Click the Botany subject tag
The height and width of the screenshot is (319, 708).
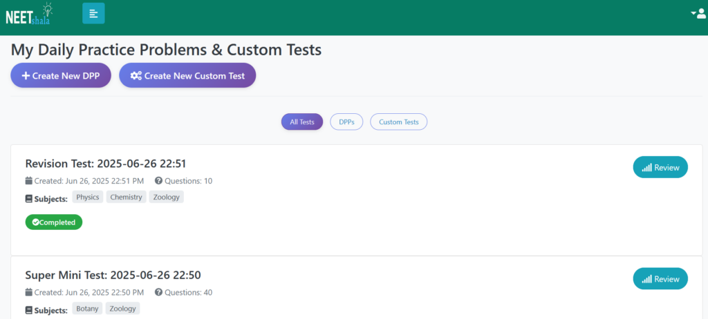click(87, 309)
